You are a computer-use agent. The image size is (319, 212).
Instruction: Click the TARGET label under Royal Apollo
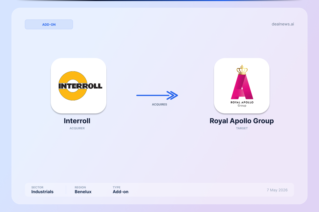pos(242,128)
